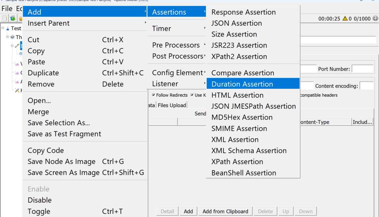
Task: Click the New test plan toolbar icon
Action: pyautogui.click(x=5, y=18)
